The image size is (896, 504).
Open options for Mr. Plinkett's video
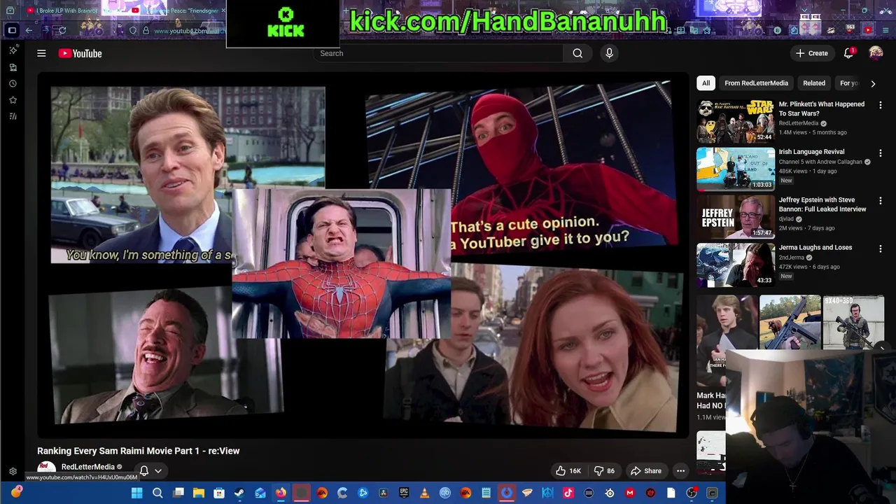pos(881,105)
